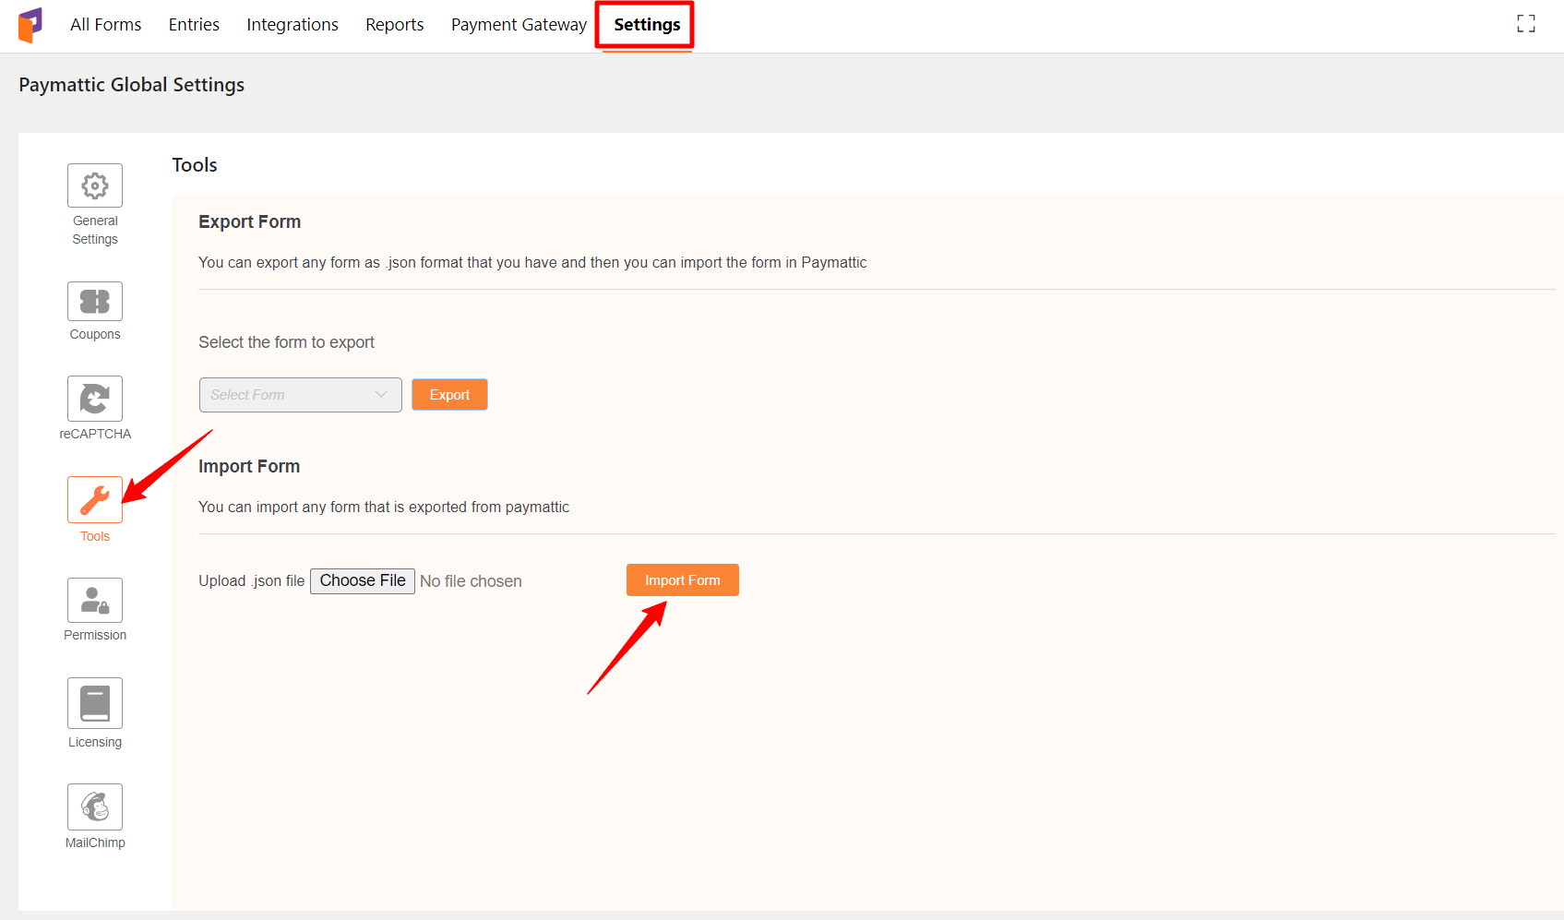This screenshot has height=920, width=1564.
Task: Click the orange Export button
Action: tap(449, 395)
